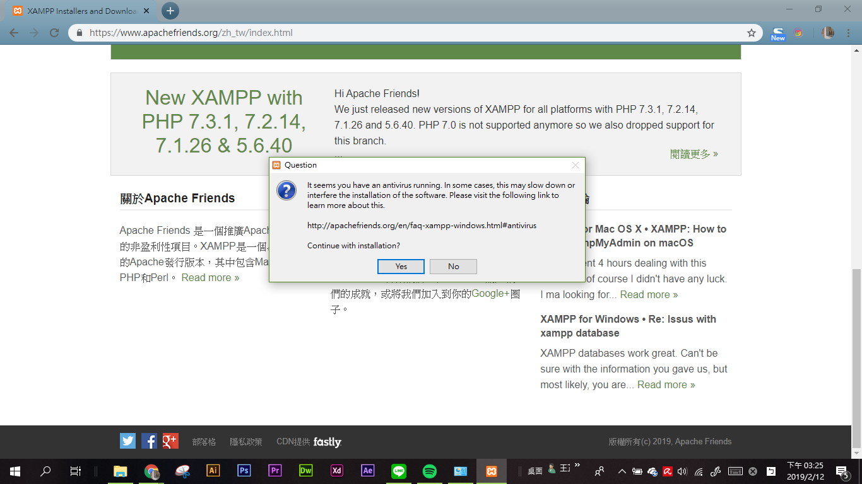Expand the 桌面 toolbar chevron

click(x=577, y=466)
